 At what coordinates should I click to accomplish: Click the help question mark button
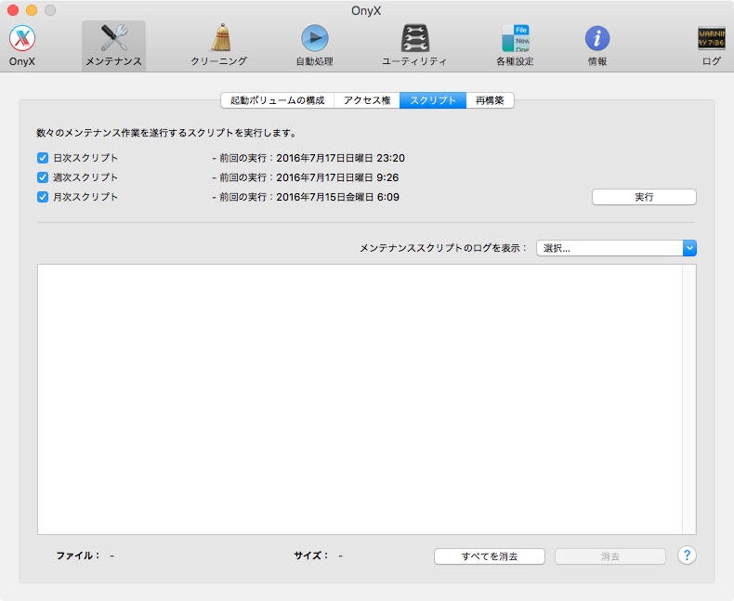coord(687,555)
